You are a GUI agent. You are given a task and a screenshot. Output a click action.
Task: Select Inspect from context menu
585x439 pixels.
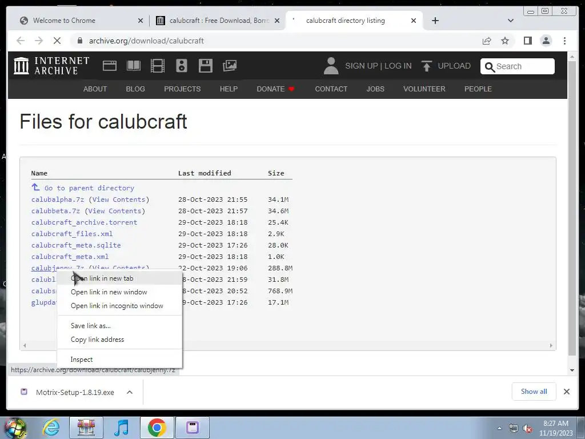coord(120,359)
